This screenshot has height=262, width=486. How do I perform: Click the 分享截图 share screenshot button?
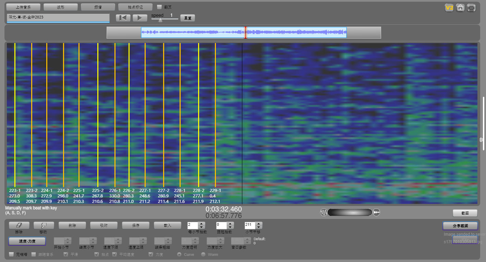(x=460, y=226)
